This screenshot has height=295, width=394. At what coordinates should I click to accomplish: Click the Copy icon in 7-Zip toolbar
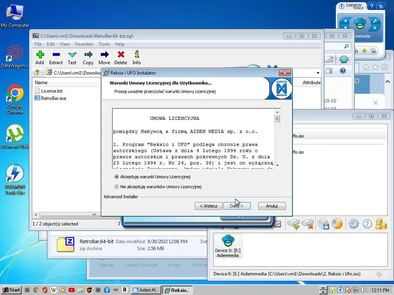point(88,55)
